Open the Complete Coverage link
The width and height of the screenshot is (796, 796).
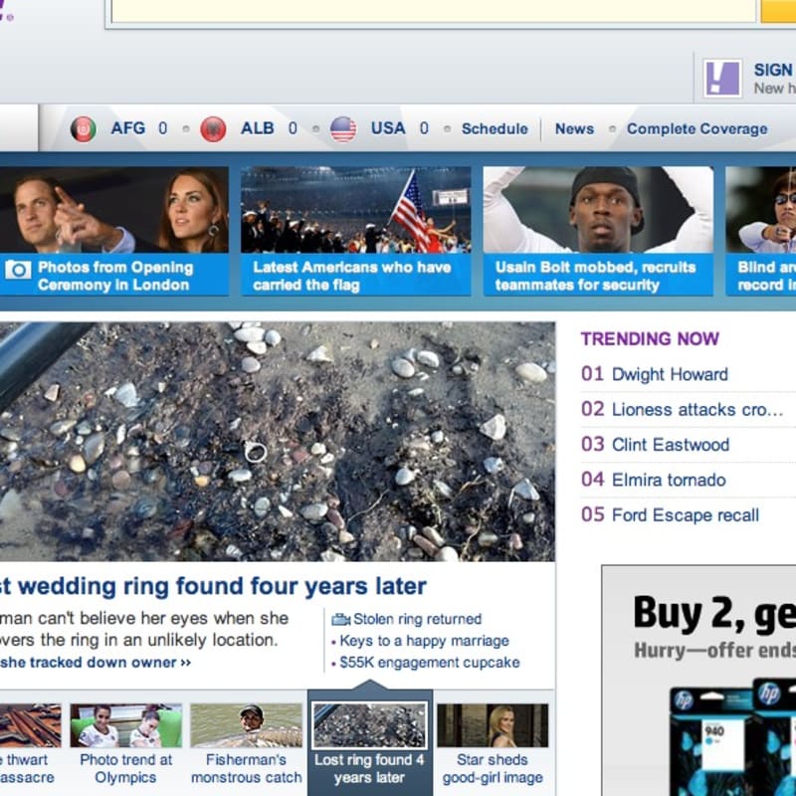(697, 129)
